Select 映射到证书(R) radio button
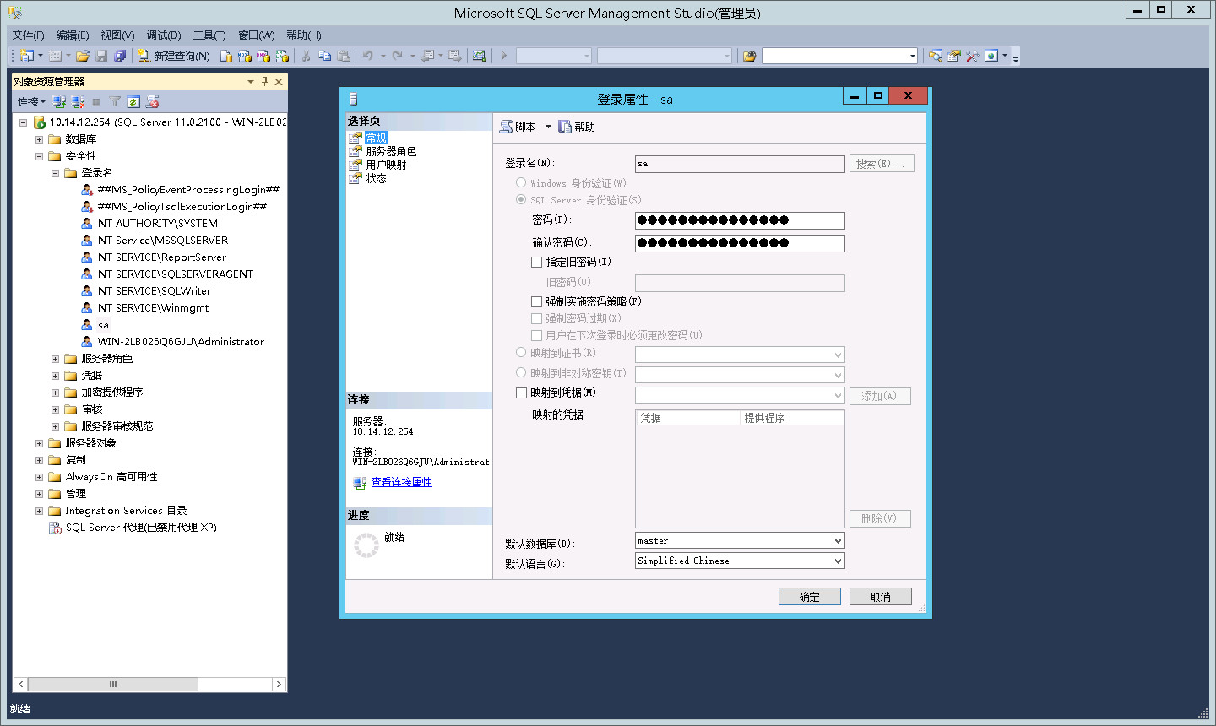Viewport: 1216px width, 726px height. pos(521,353)
